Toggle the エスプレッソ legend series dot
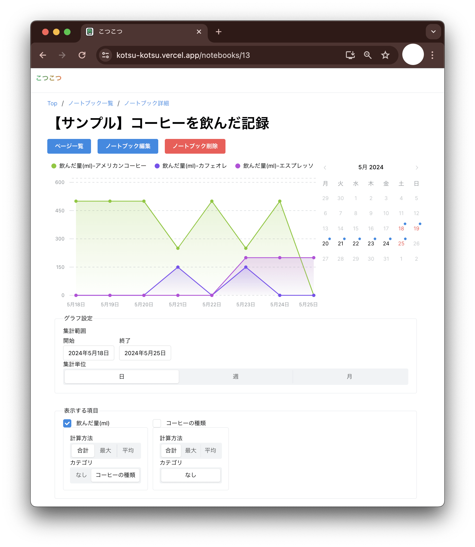 (238, 166)
